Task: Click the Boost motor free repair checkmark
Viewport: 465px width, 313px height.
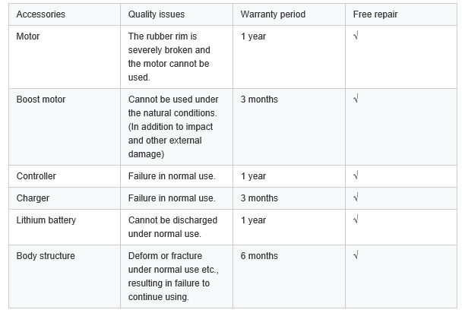Action: tap(356, 100)
